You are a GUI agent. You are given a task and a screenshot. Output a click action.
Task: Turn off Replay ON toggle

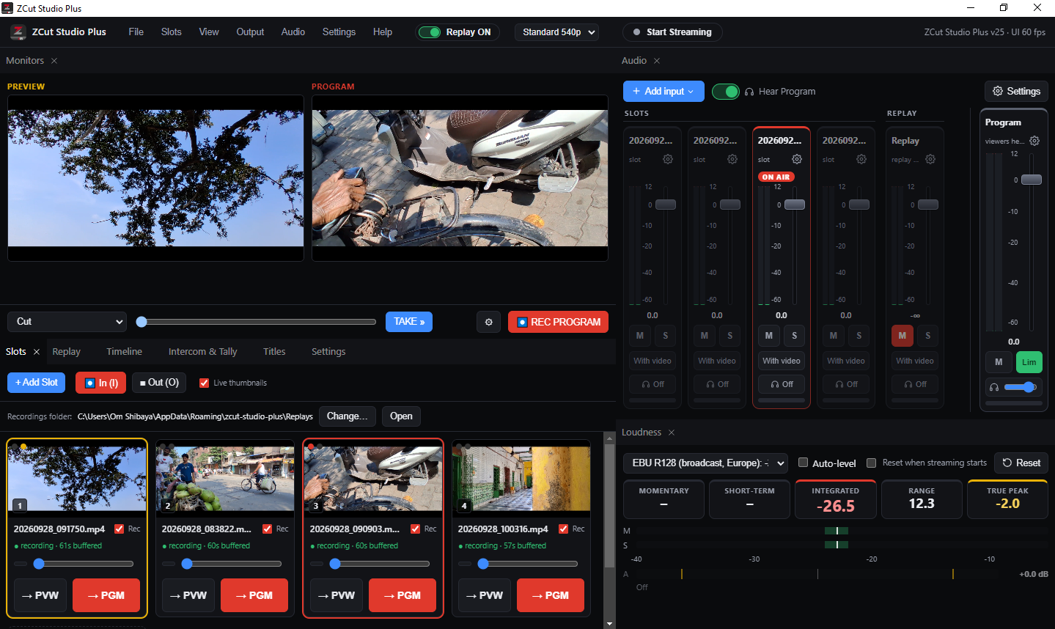[430, 32]
